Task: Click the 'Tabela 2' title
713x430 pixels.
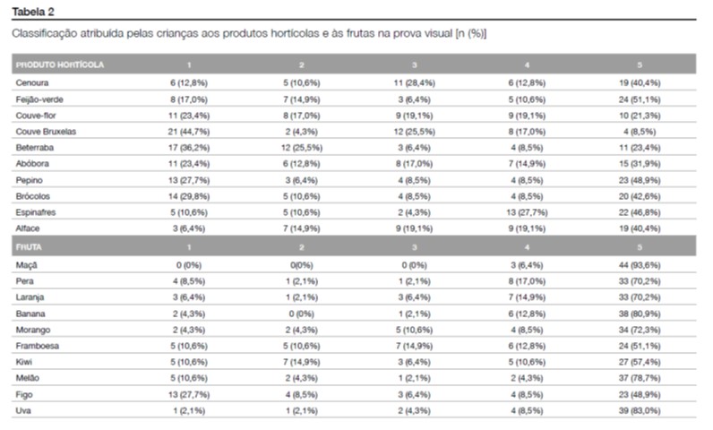Action: (x=32, y=12)
